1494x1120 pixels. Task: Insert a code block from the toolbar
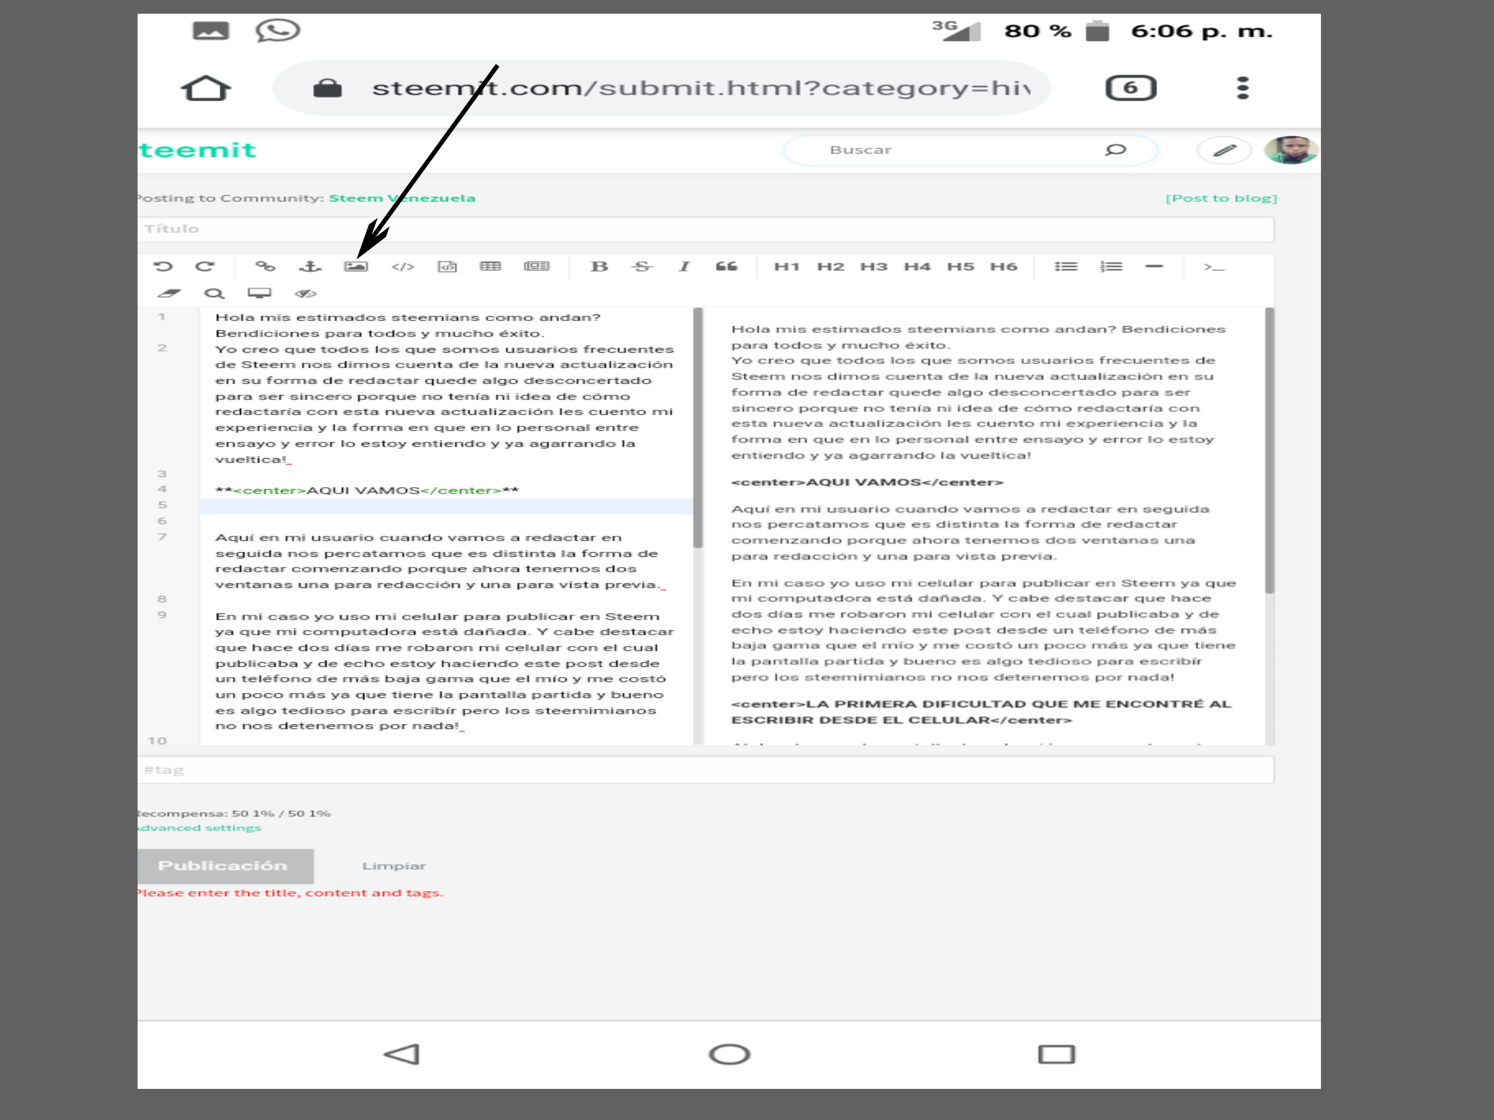click(447, 267)
